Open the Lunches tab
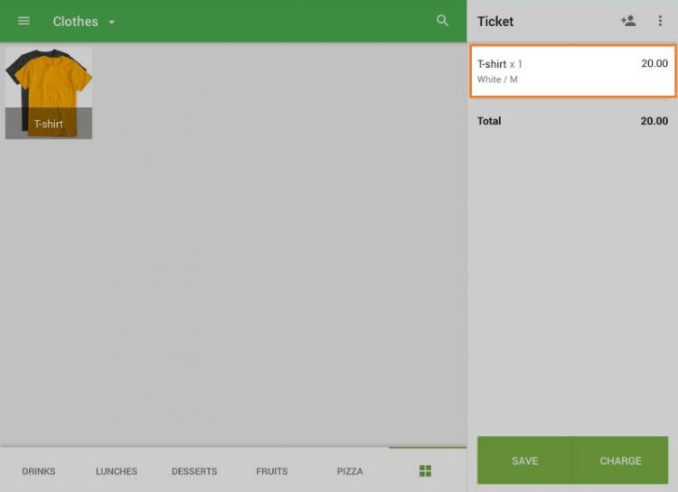 [x=117, y=471]
